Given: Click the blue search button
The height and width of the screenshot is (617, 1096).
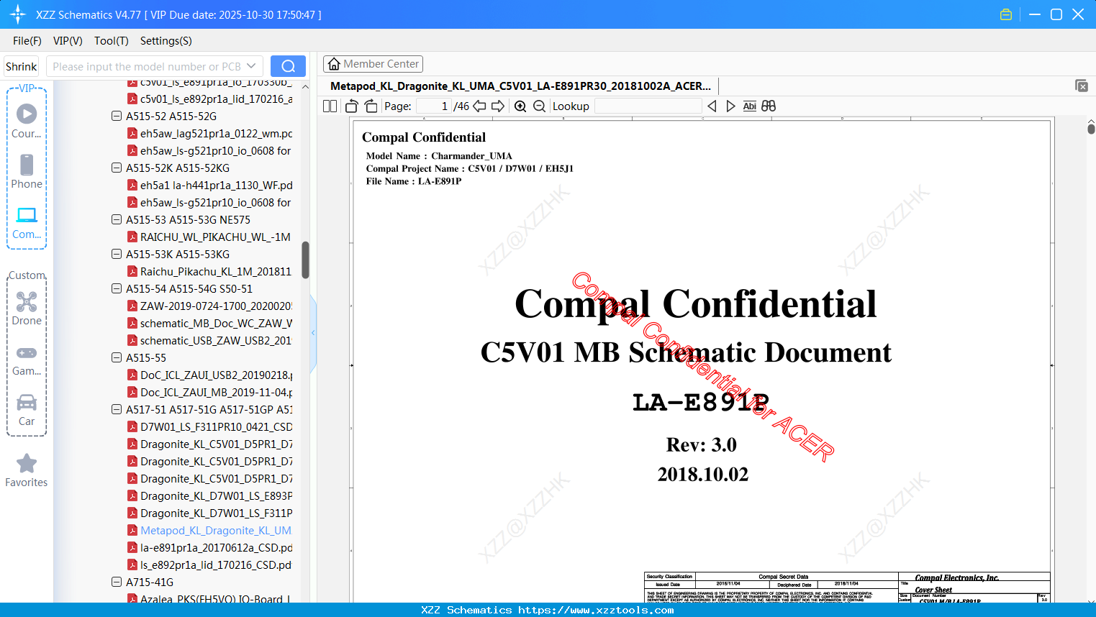Looking at the screenshot, I should point(288,66).
